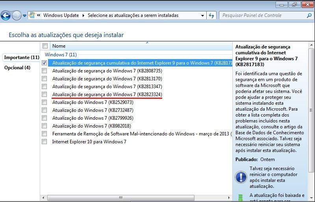Switch to the Opcional (4) tab
Screen dimensions: 315x202
[x=17, y=68]
